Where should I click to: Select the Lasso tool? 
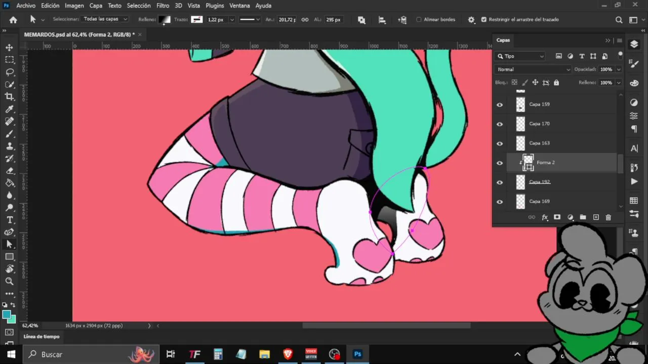tap(9, 72)
